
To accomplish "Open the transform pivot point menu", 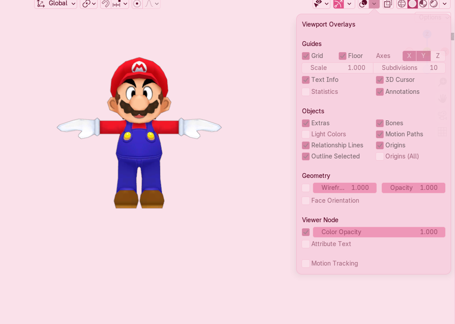I will pyautogui.click(x=89, y=4).
